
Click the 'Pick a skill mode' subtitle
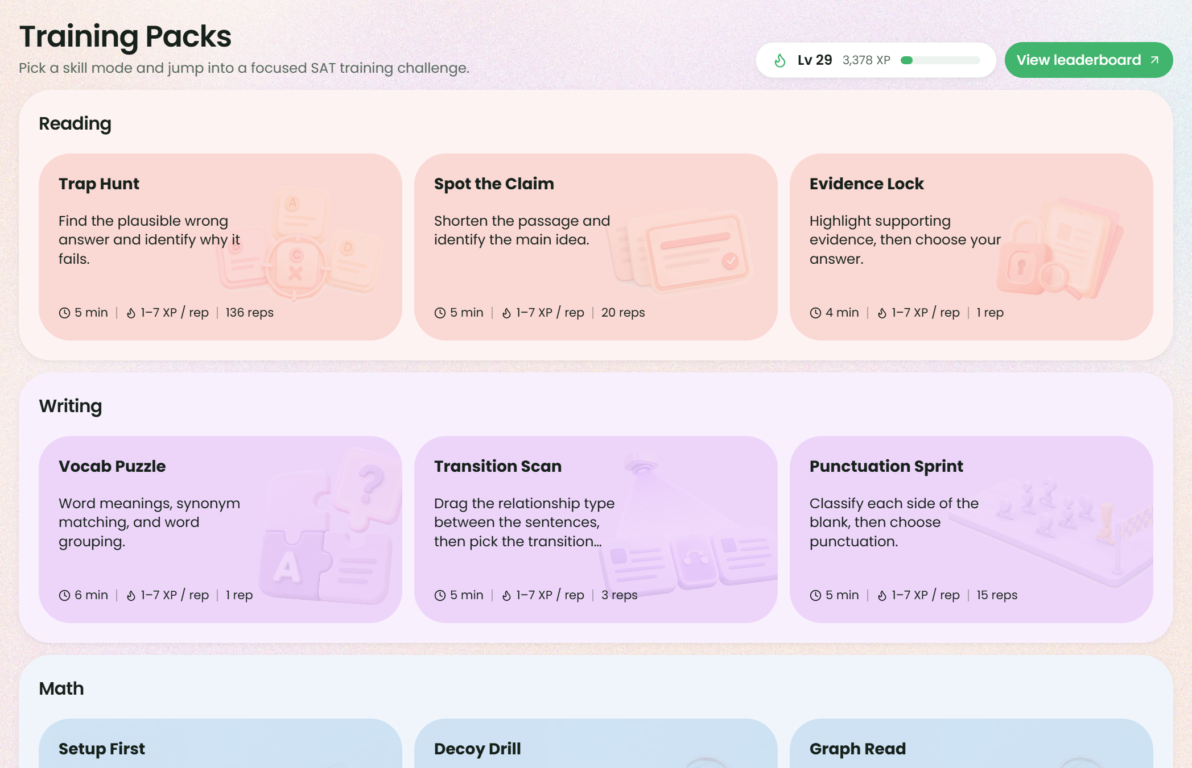coord(244,68)
